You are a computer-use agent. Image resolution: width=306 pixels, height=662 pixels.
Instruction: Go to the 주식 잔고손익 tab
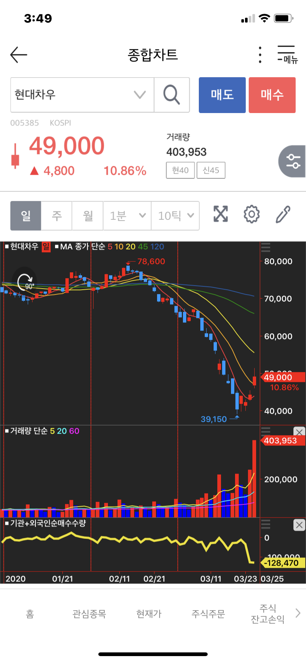pyautogui.click(x=268, y=614)
